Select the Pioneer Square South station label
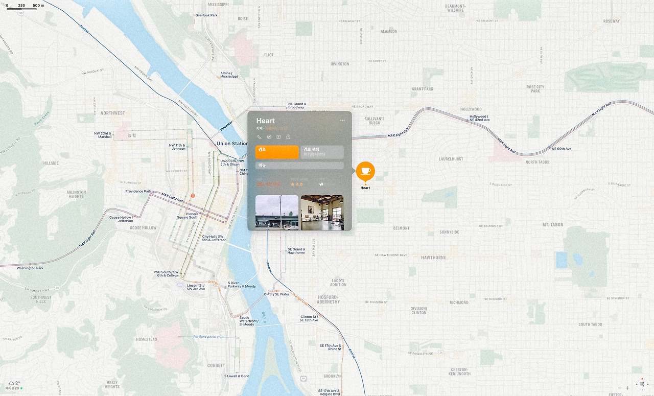The width and height of the screenshot is (654, 396). click(x=188, y=216)
